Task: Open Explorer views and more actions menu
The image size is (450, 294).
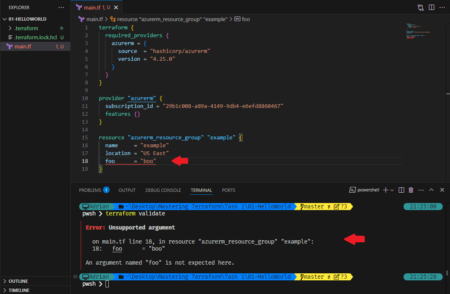Action: 61,7
